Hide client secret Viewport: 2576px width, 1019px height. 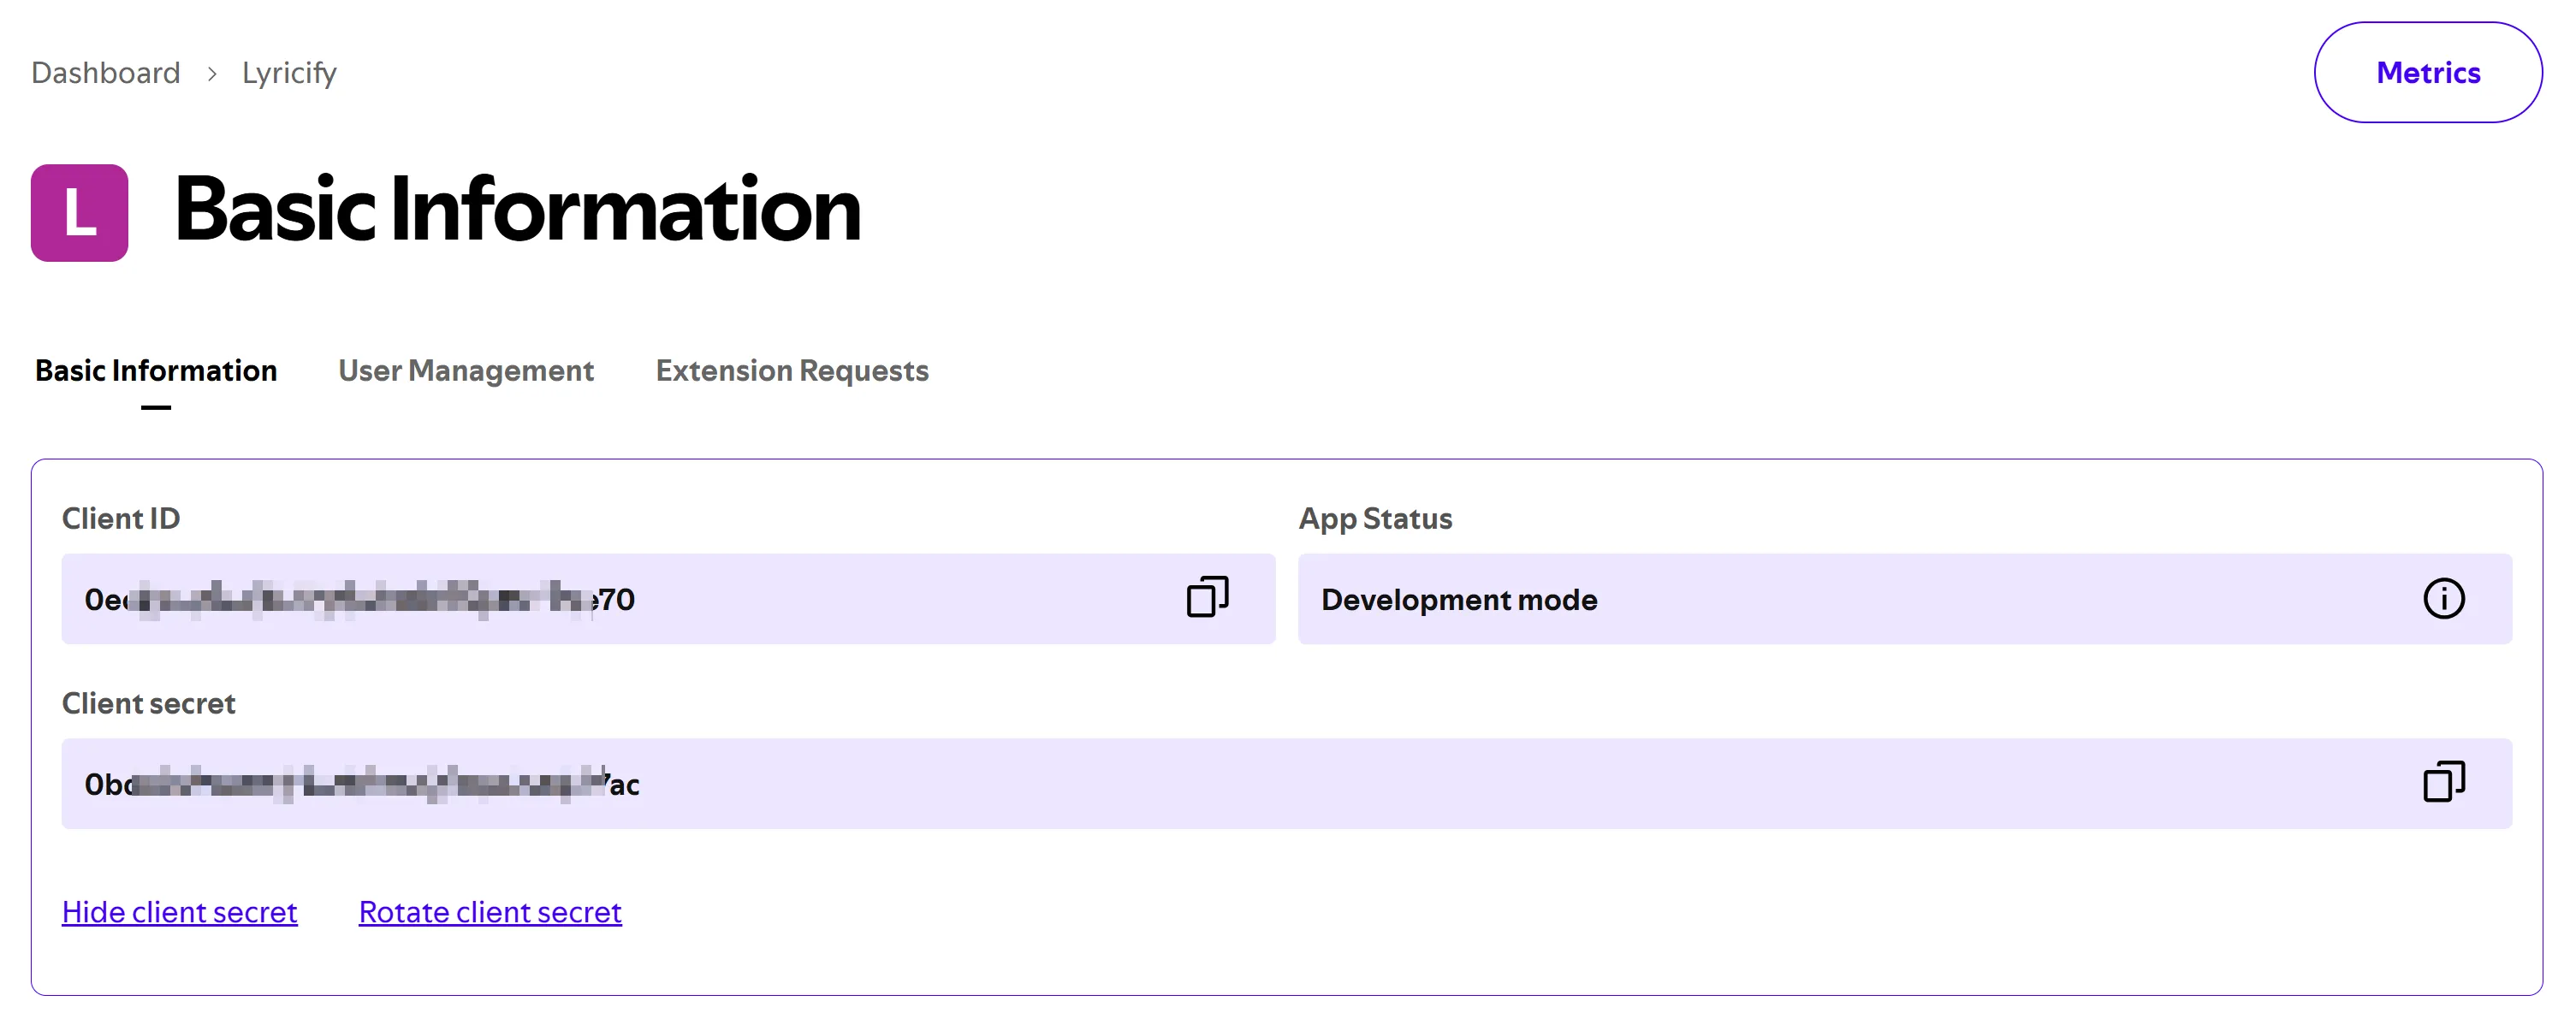180,912
